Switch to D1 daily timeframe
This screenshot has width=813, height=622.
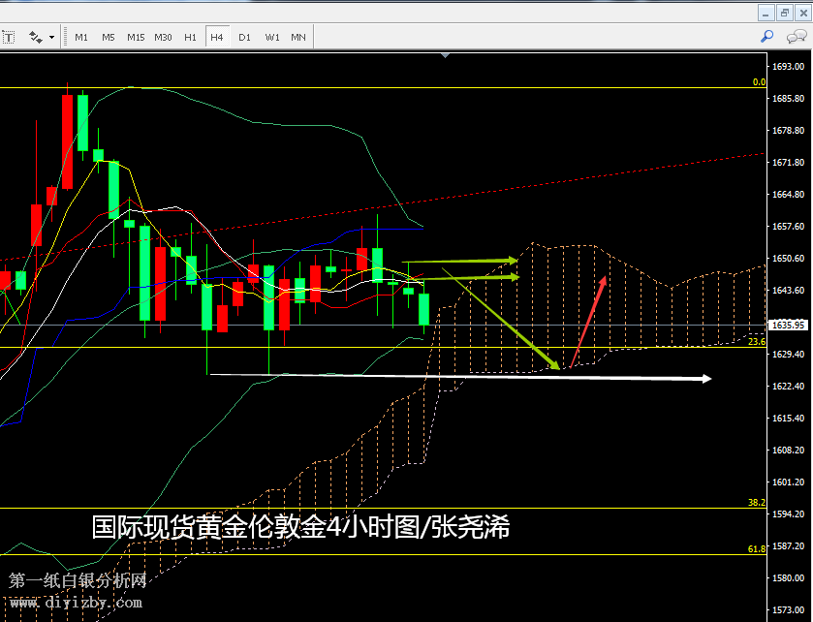[x=244, y=37]
